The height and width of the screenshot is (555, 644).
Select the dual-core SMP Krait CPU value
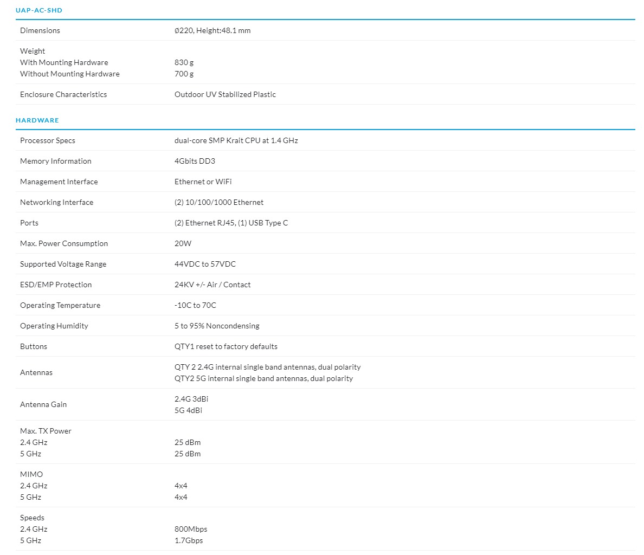click(x=236, y=140)
